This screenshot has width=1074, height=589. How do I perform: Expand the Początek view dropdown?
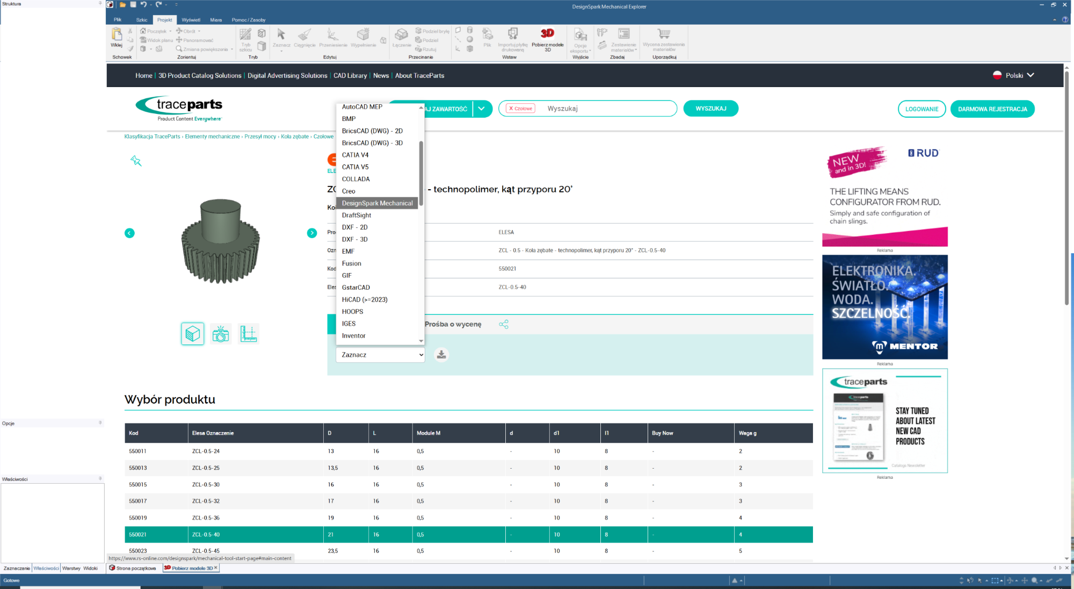click(170, 31)
